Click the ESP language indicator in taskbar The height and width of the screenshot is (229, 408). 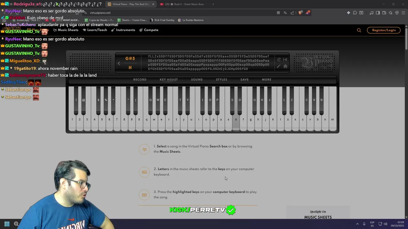(x=372, y=224)
